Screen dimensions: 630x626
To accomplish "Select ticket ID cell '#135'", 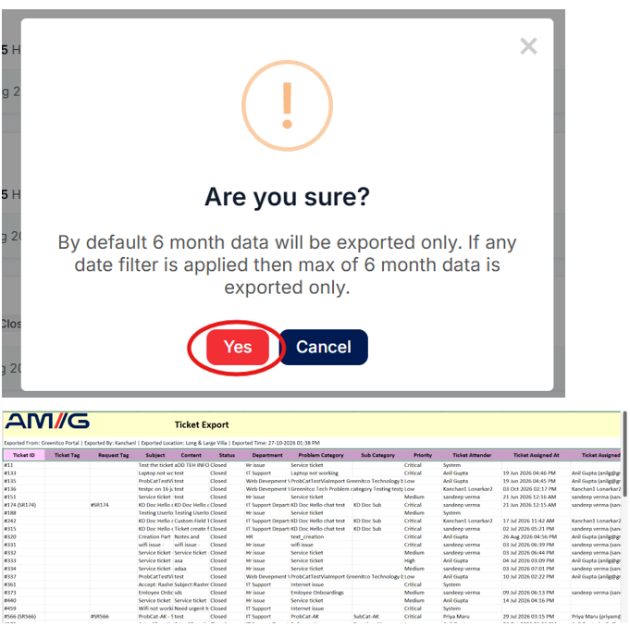I will [x=24, y=481].
